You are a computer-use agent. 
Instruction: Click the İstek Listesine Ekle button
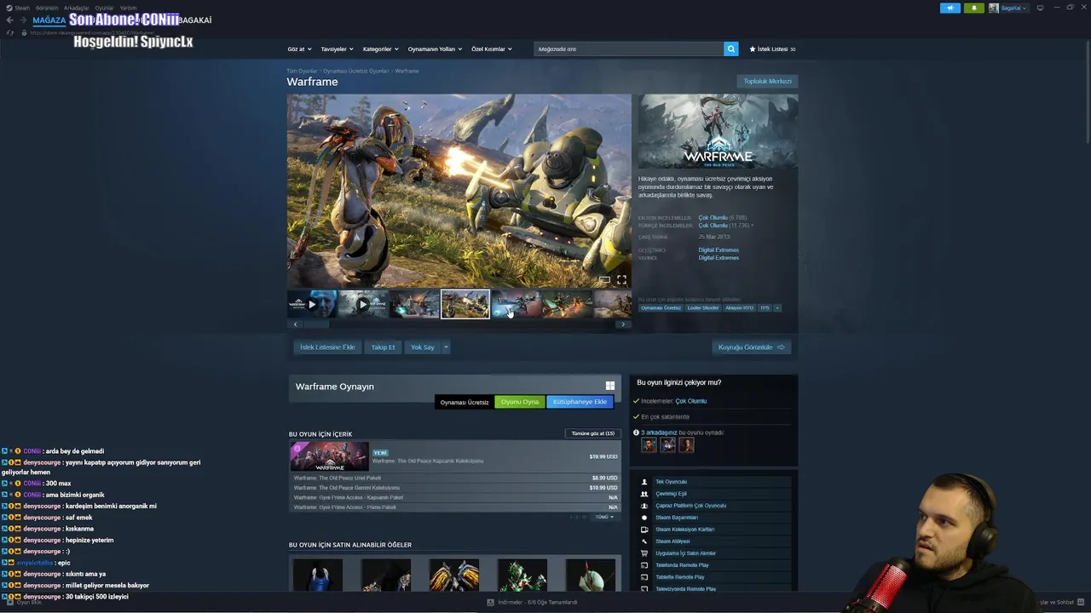tap(327, 347)
